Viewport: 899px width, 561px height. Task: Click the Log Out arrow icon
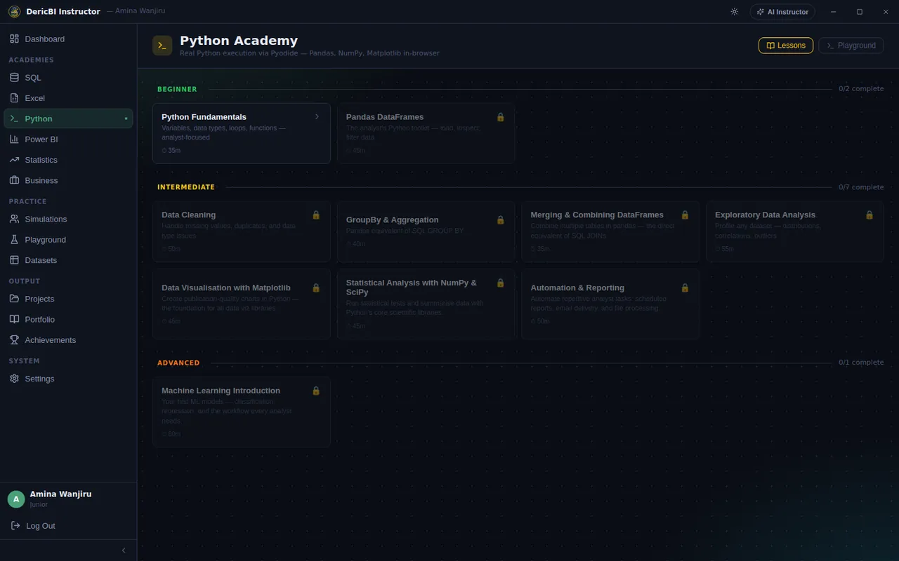(x=15, y=525)
